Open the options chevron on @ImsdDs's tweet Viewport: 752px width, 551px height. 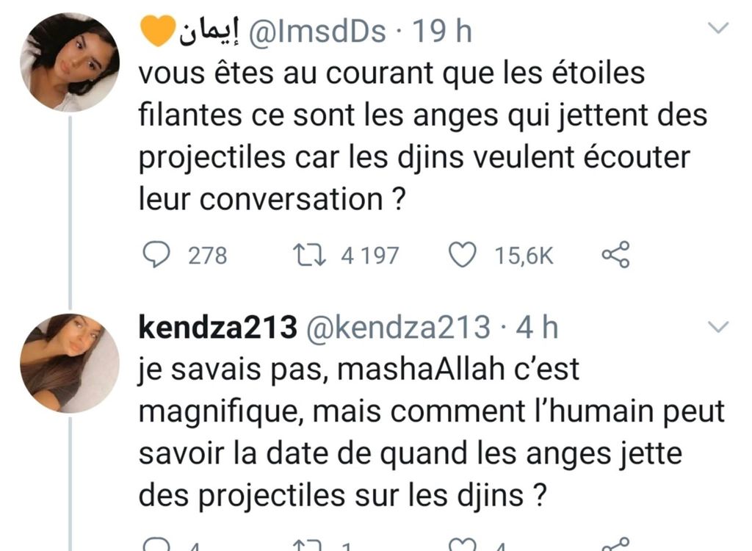point(717,29)
